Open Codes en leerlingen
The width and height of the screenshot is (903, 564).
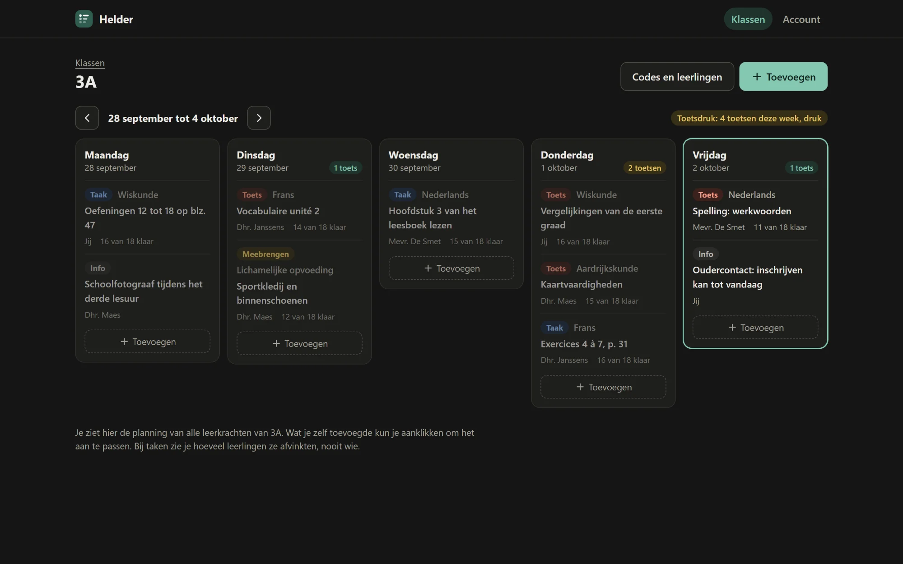[677, 77]
